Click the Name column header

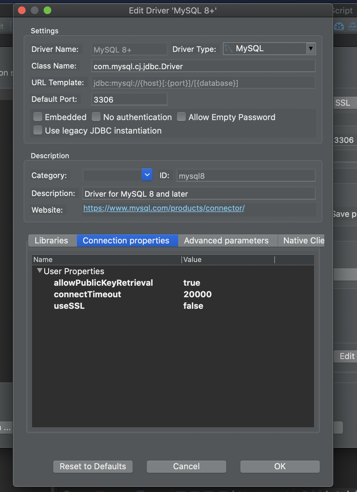(107, 260)
